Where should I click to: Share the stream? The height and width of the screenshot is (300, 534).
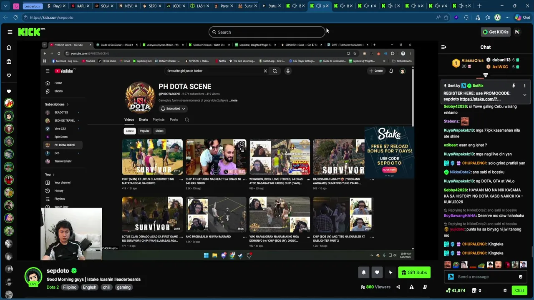pyautogui.click(x=398, y=287)
